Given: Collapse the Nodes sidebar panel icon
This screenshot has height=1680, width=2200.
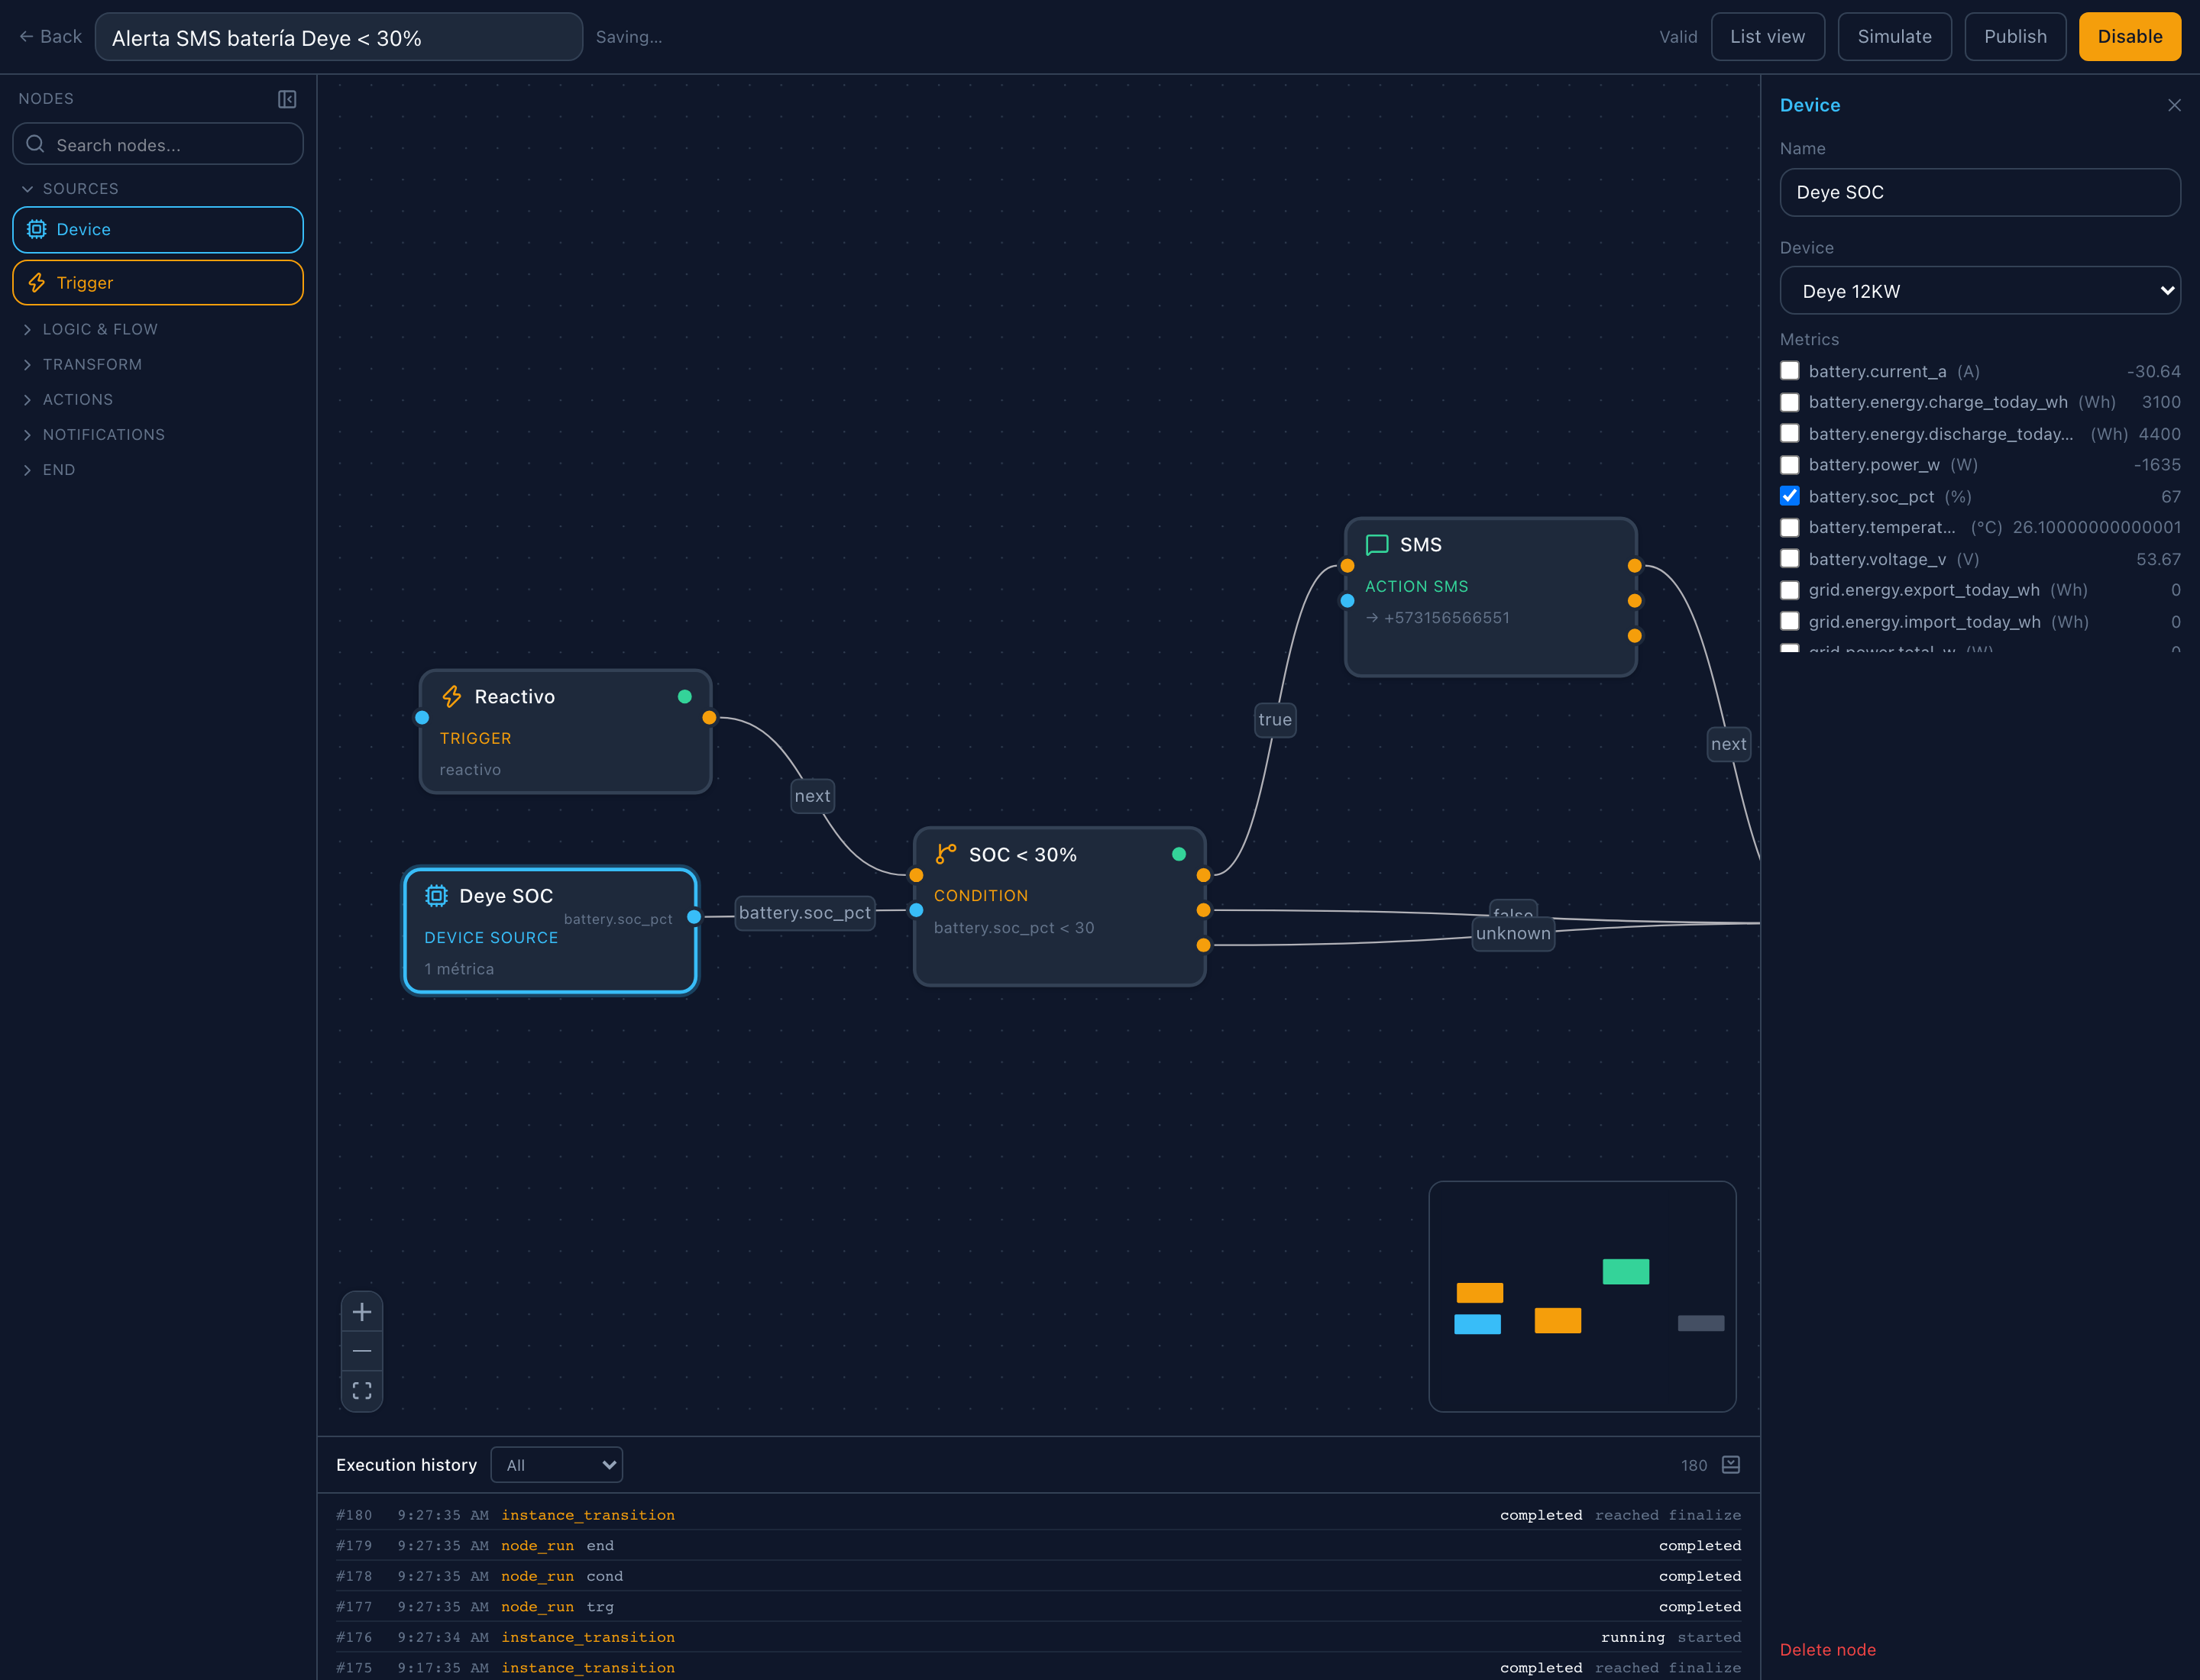Looking at the screenshot, I should point(287,99).
